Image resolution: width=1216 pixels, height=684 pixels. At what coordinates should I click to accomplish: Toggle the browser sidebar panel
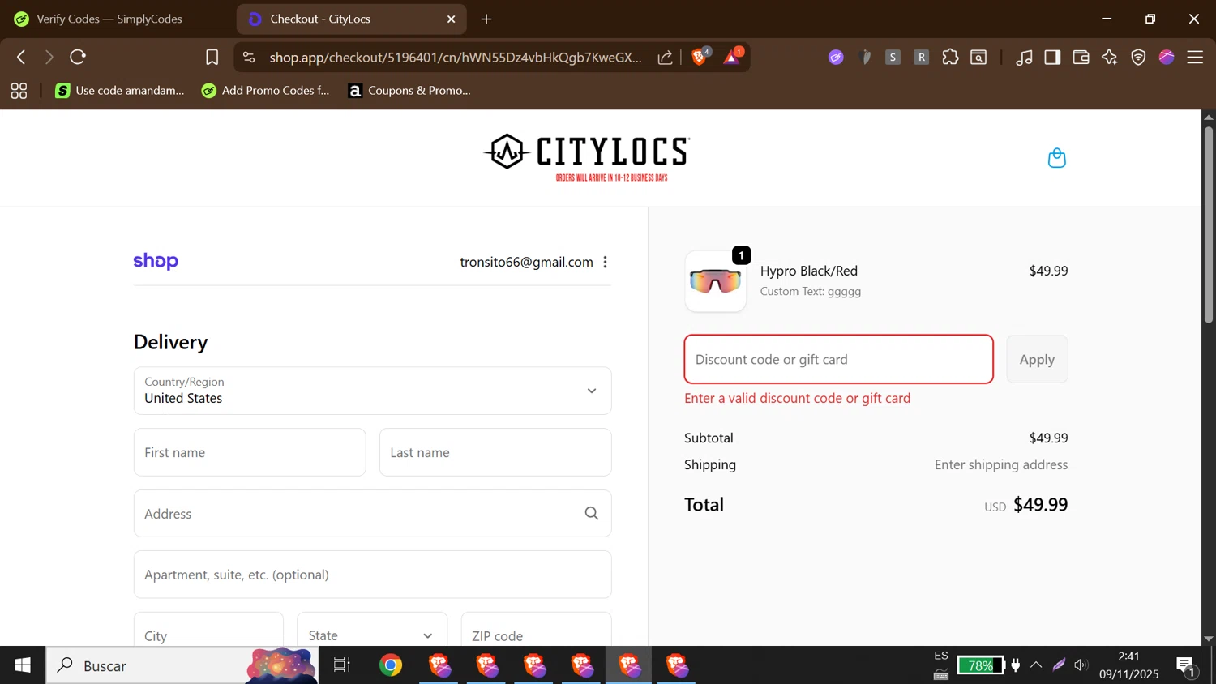coord(1052,57)
